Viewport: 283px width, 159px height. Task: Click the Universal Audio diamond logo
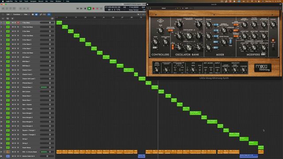click(x=160, y=21)
